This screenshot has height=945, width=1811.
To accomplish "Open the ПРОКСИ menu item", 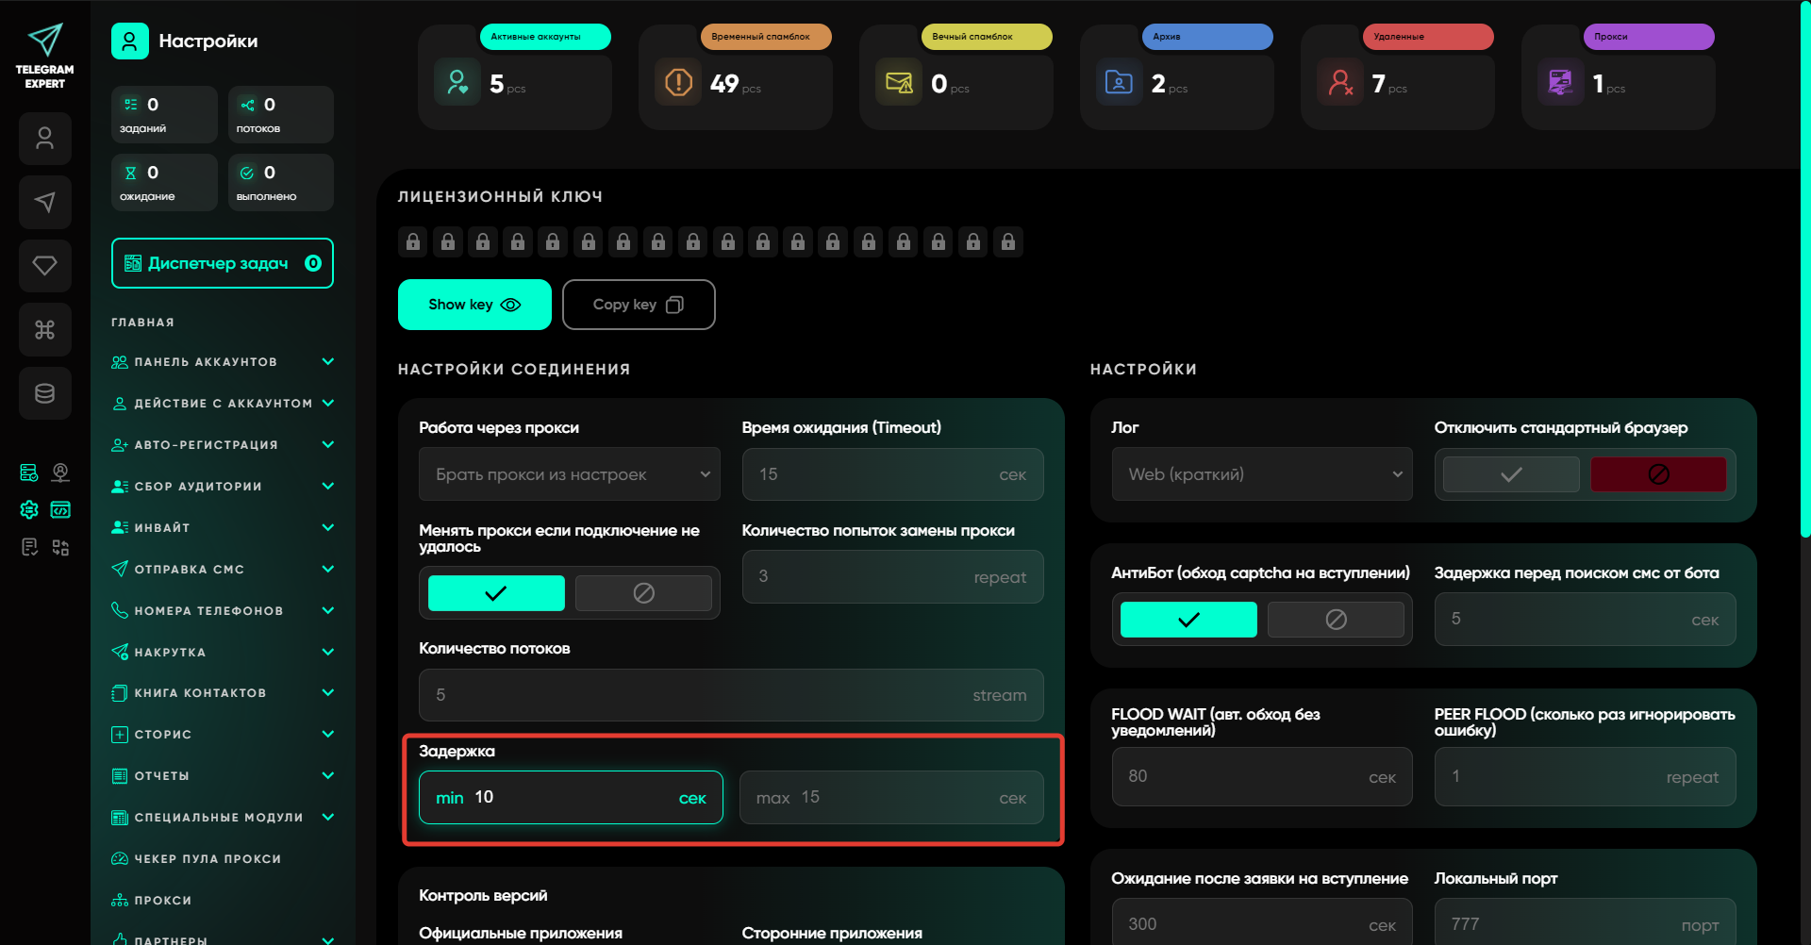I will 162,901.
